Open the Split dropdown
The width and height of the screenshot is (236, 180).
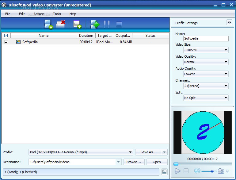tap(206, 98)
